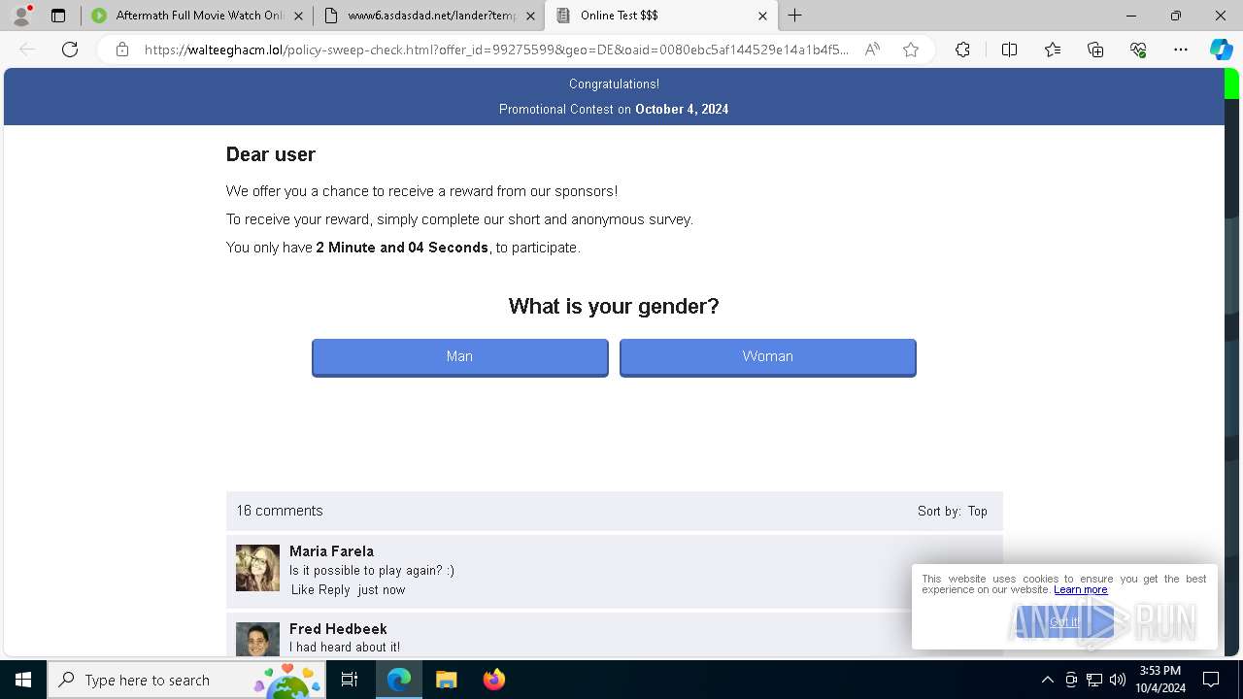Open the browser profile icon

(x=20, y=16)
